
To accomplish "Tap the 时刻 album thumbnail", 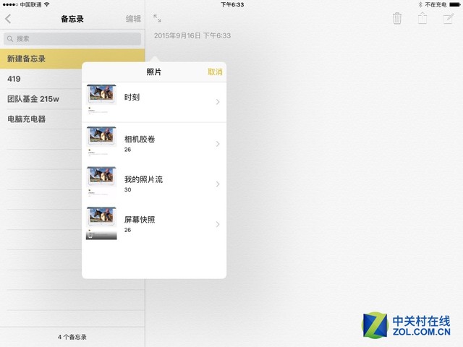I will tap(101, 100).
